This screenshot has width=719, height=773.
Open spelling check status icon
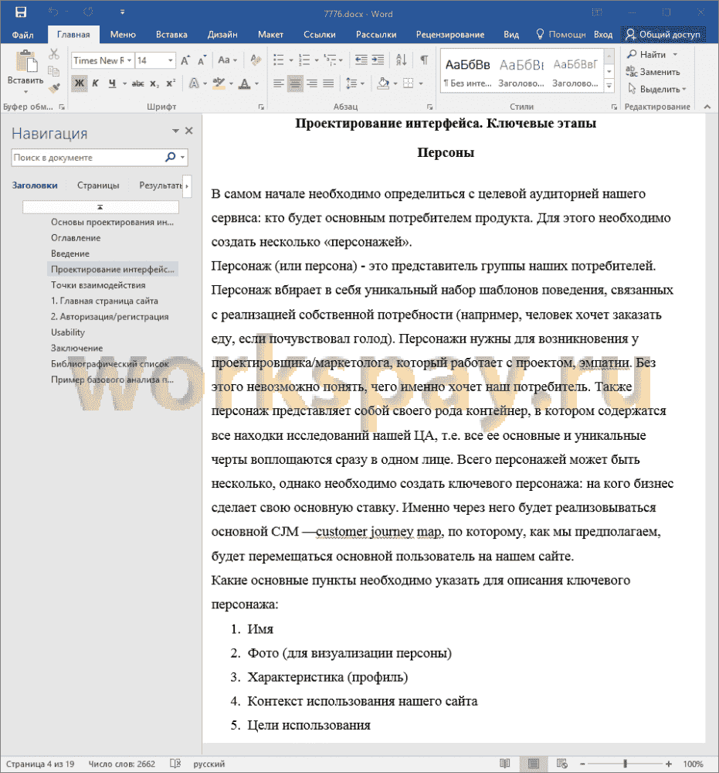coord(175,764)
